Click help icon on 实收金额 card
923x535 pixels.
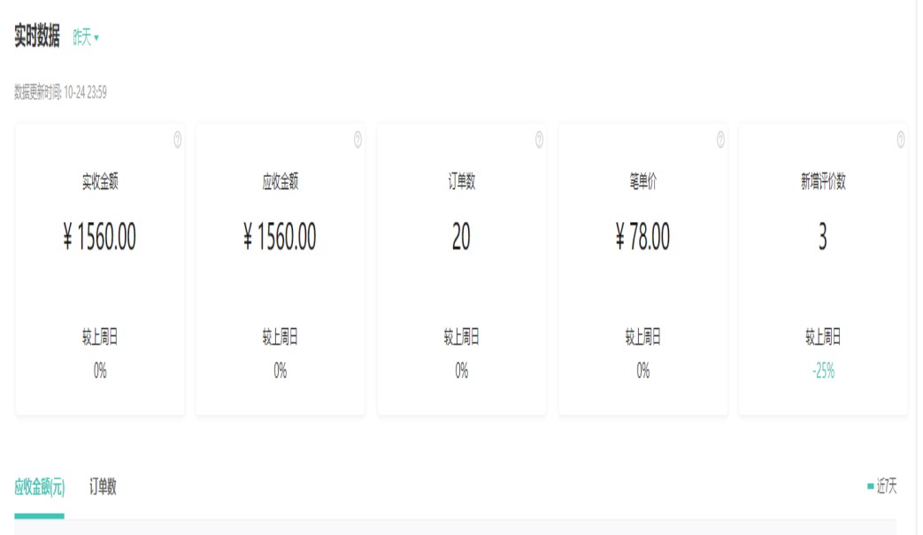[177, 139]
